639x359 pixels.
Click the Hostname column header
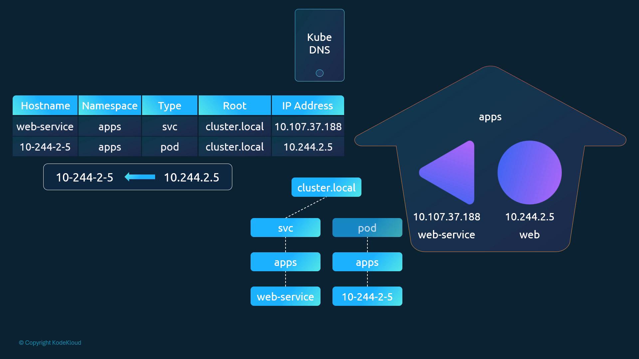(45, 105)
